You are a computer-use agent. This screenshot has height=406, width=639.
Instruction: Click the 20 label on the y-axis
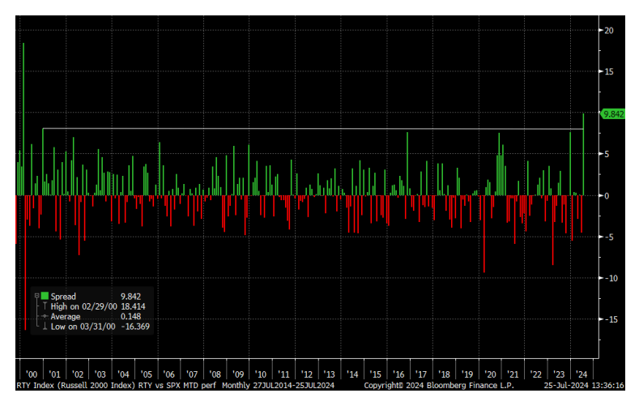pyautogui.click(x=608, y=31)
